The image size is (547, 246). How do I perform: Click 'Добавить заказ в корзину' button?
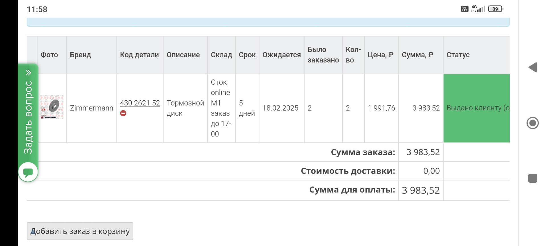pyautogui.click(x=80, y=231)
